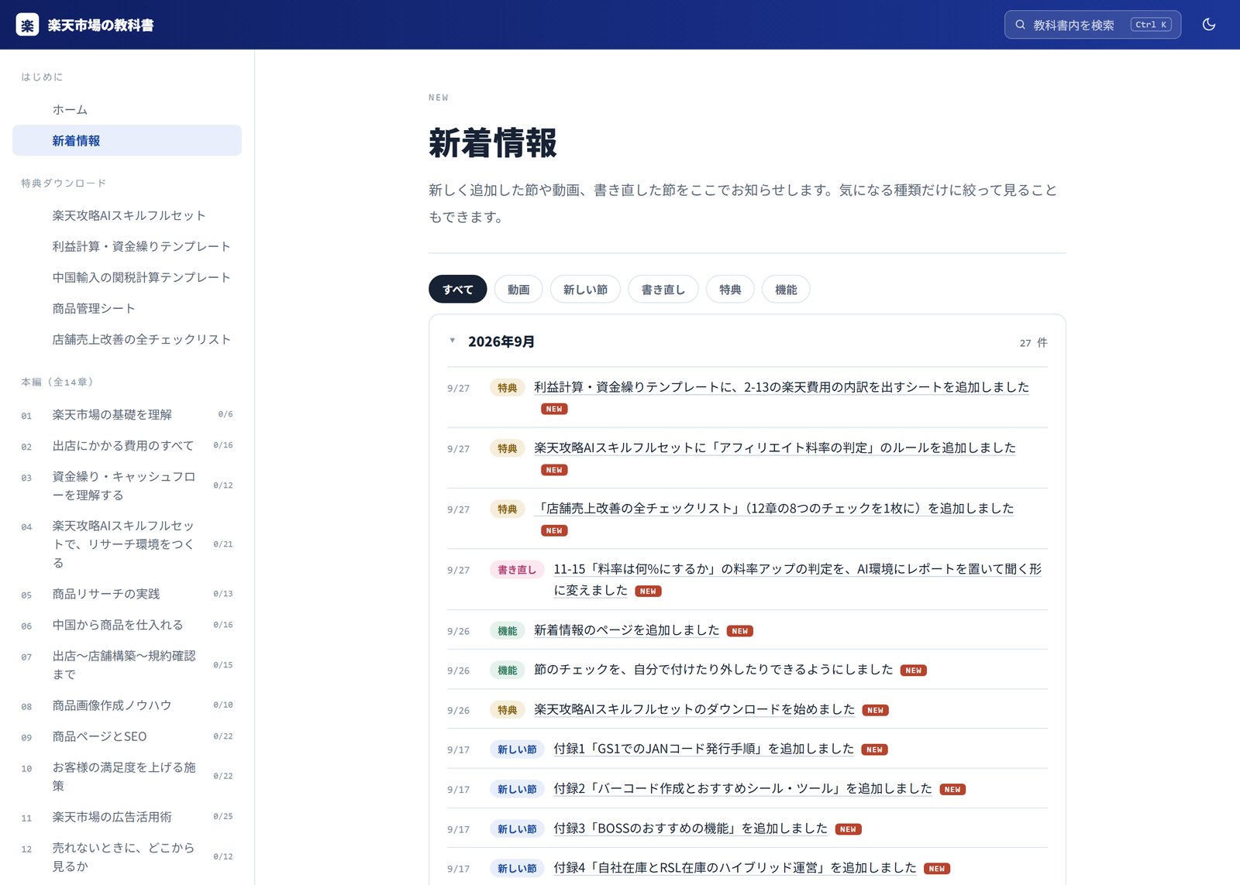Open chapter 05 商品リサーチの実践
1240x885 pixels.
pos(127,594)
